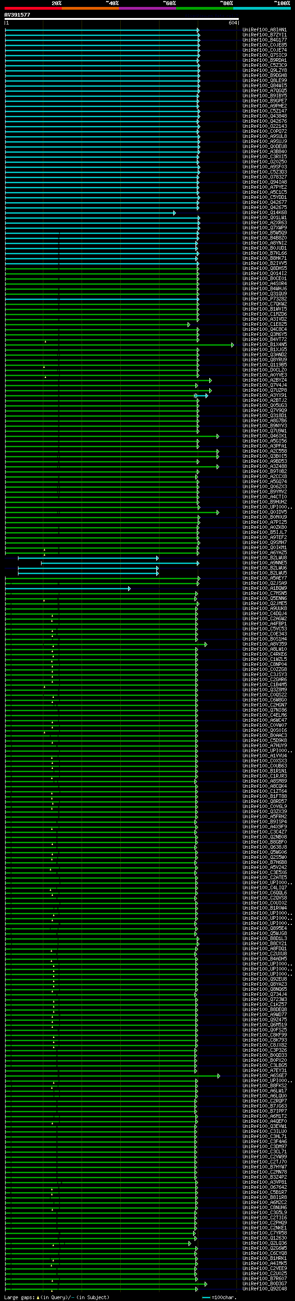Open the UniRef100_Q3B0I5 entry
Viewport: 295px width, 1301px height.
tap(265, 456)
